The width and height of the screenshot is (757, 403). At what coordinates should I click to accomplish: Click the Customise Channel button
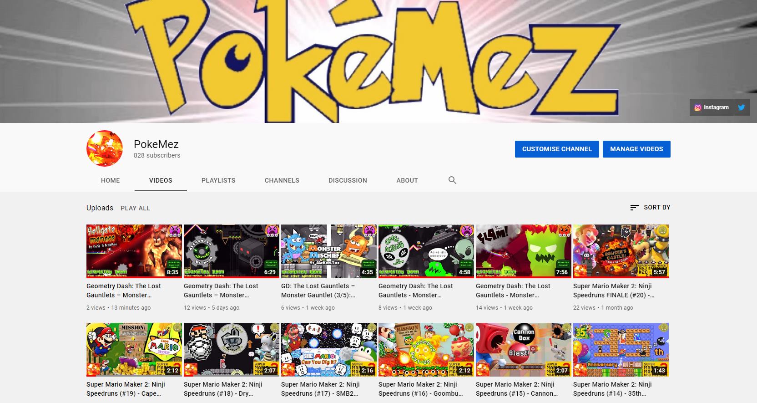point(557,149)
